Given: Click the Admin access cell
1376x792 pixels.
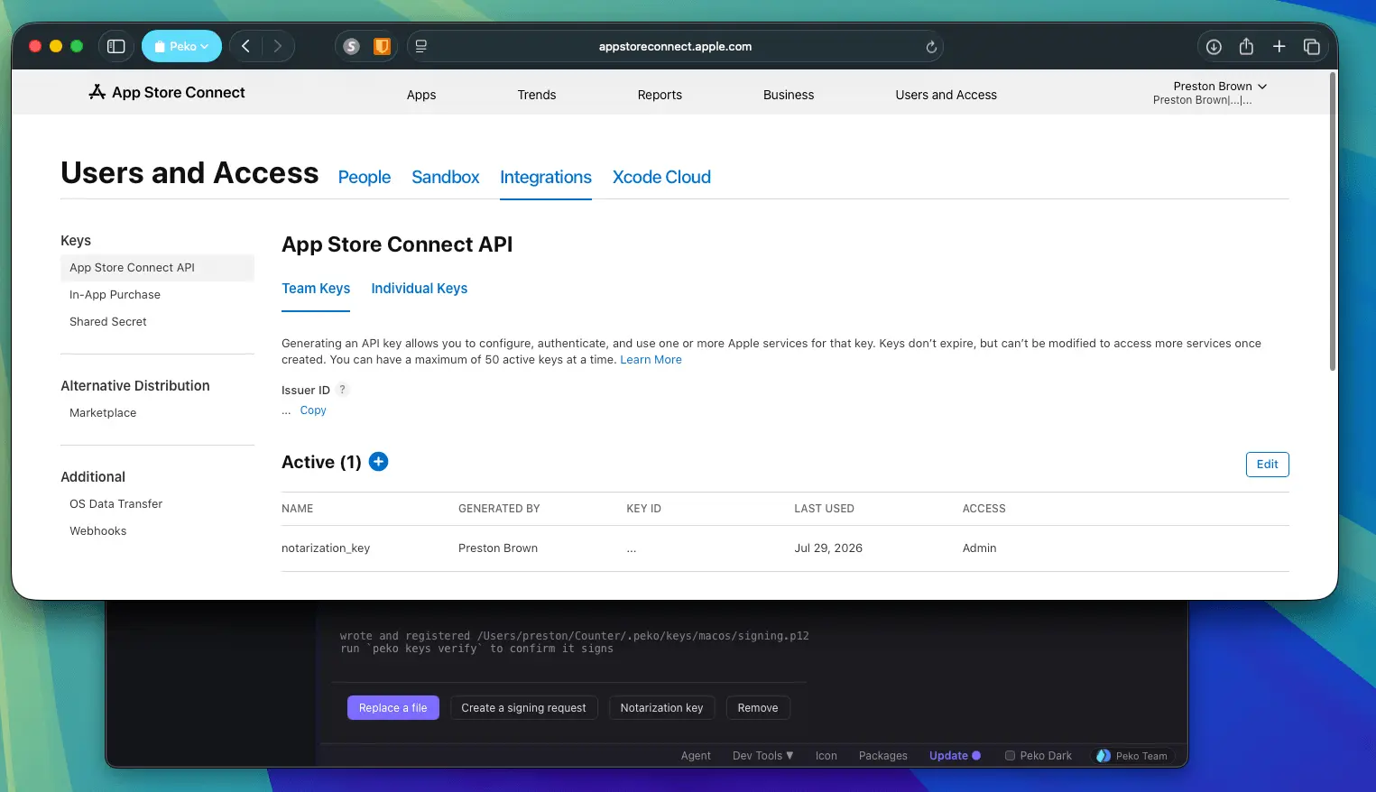Looking at the screenshot, I should pyautogui.click(x=979, y=548).
